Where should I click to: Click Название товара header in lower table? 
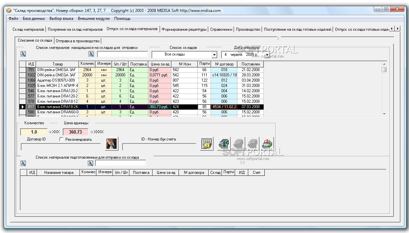(59, 173)
